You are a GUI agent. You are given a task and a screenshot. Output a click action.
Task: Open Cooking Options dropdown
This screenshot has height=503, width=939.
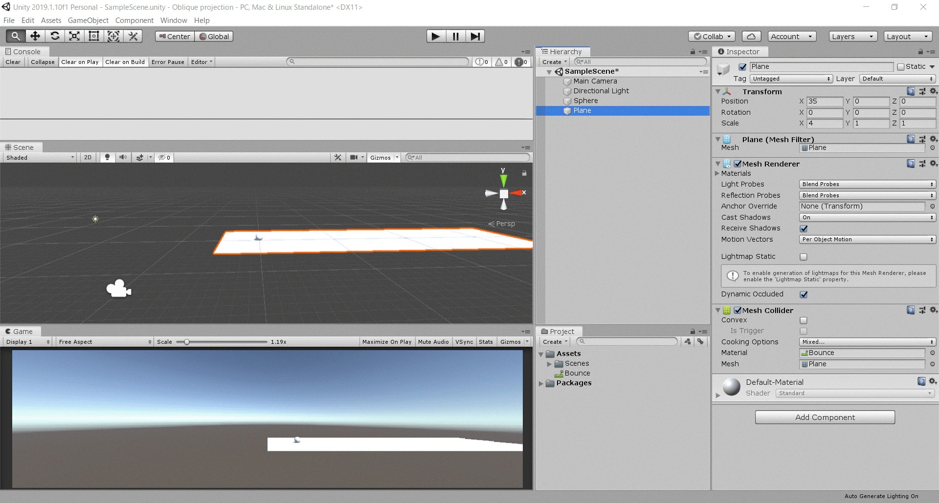868,342
